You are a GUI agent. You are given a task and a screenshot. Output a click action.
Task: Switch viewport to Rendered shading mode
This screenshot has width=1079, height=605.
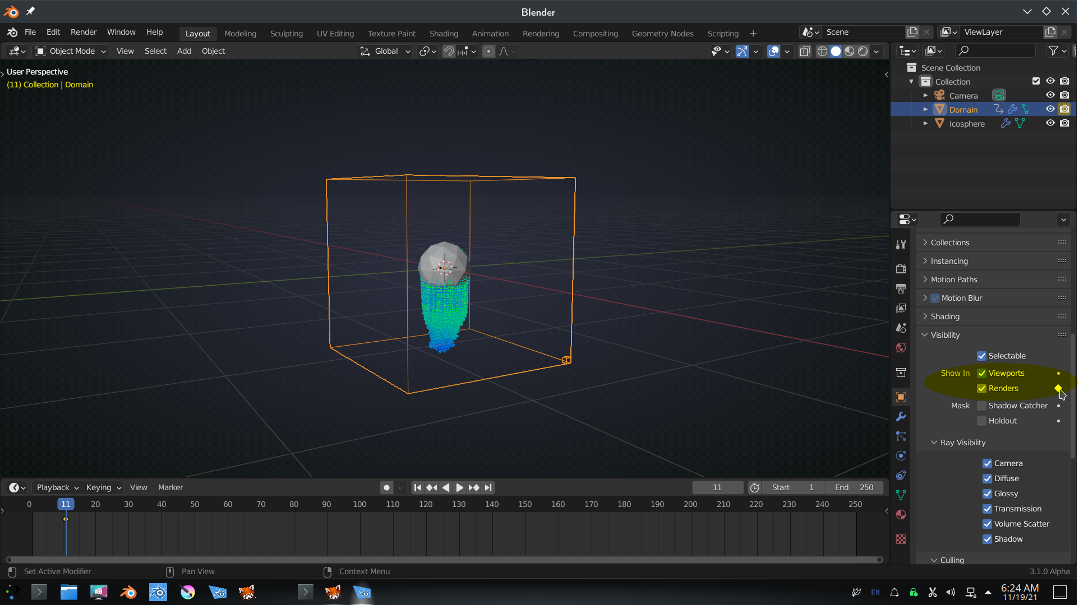(x=862, y=51)
